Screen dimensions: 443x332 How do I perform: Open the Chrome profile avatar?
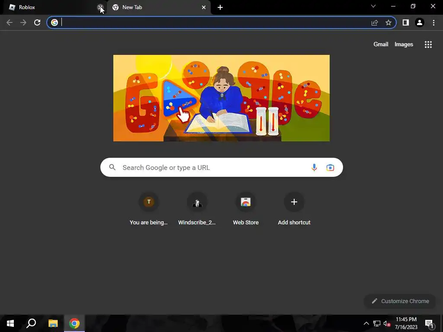click(420, 22)
